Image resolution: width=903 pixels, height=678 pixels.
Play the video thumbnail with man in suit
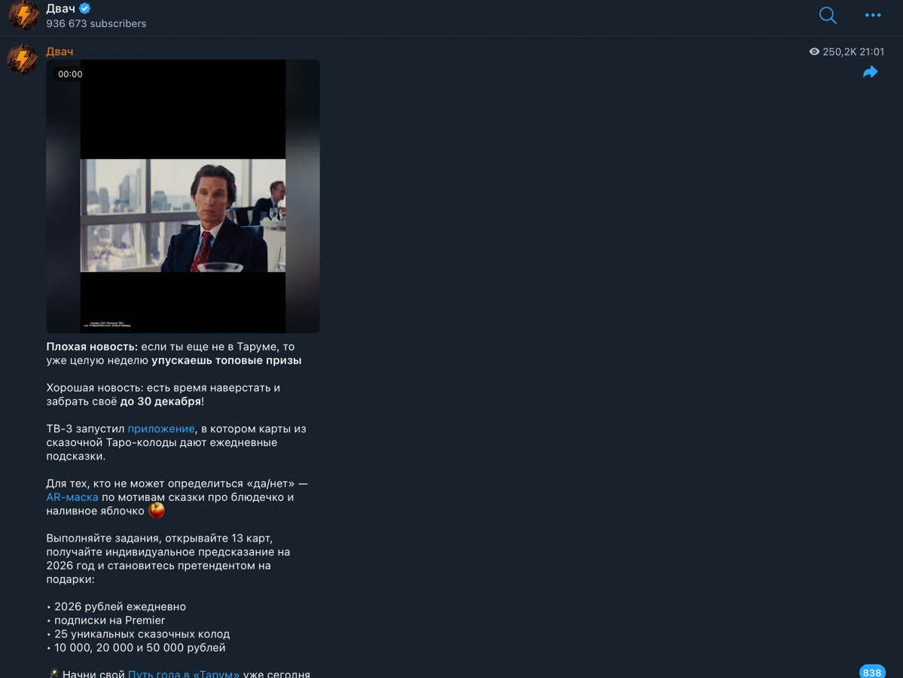[x=182, y=196]
